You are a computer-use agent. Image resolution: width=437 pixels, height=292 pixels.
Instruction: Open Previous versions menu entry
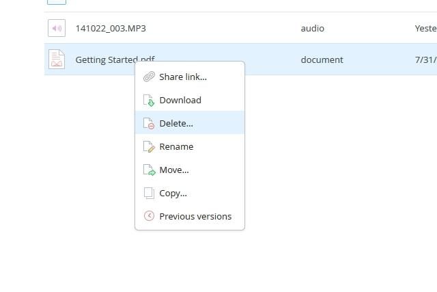tap(190, 216)
